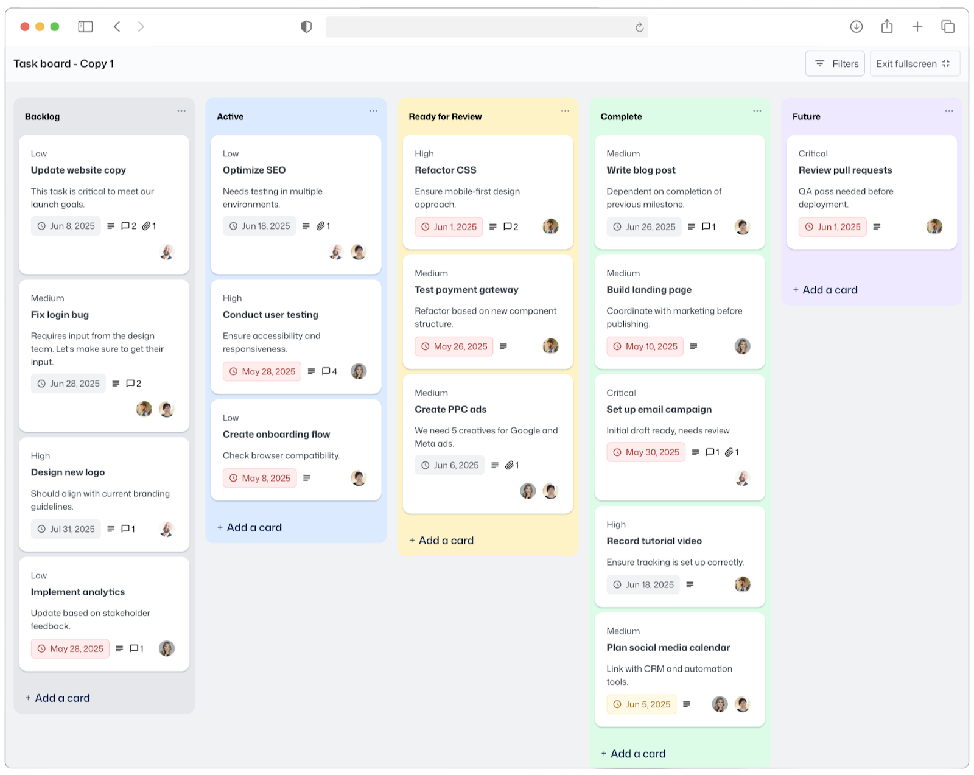Click May 26, 2025 date on Test payment gateway
The height and width of the screenshot is (775, 974).
coord(454,346)
